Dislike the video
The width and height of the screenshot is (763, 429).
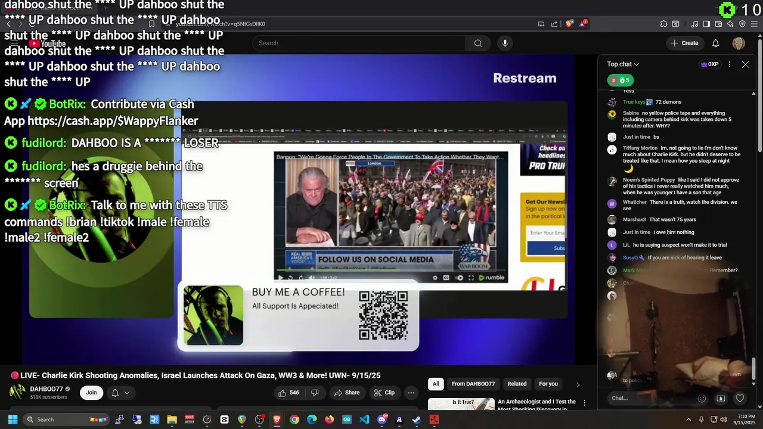tap(315, 393)
